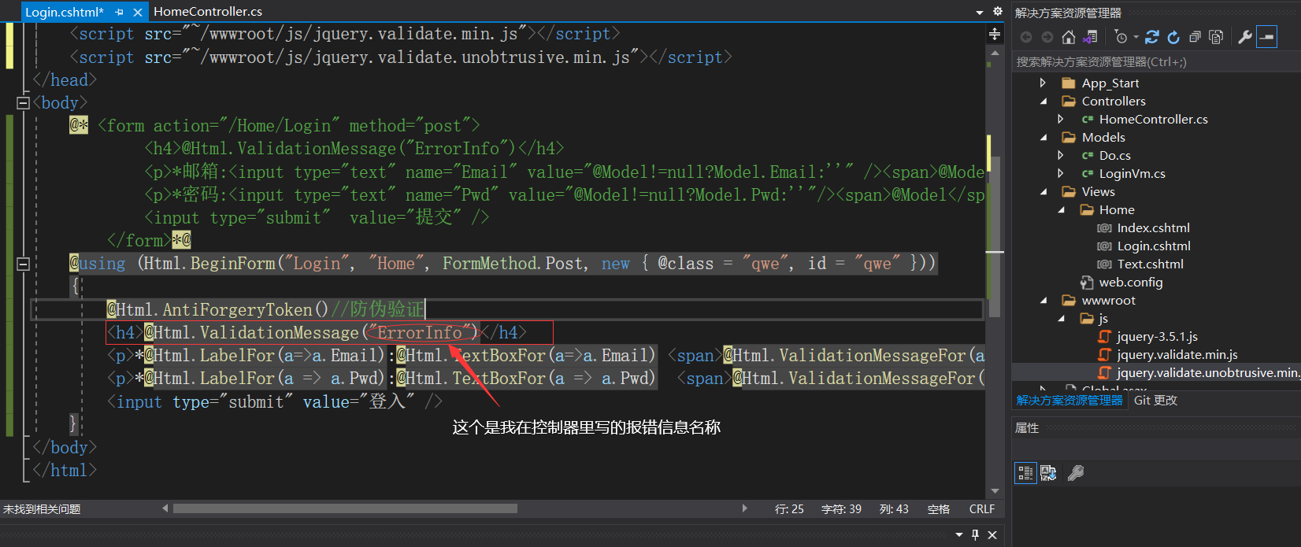The width and height of the screenshot is (1301, 547).
Task: Click the Controllers folder icon
Action: coord(1069,101)
